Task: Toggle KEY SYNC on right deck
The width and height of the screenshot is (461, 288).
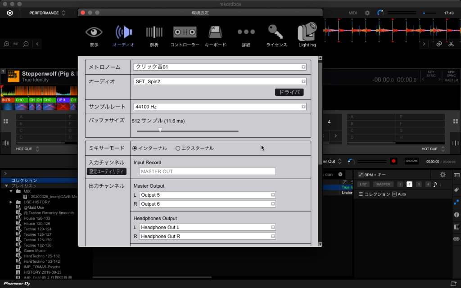Action: pos(431,74)
